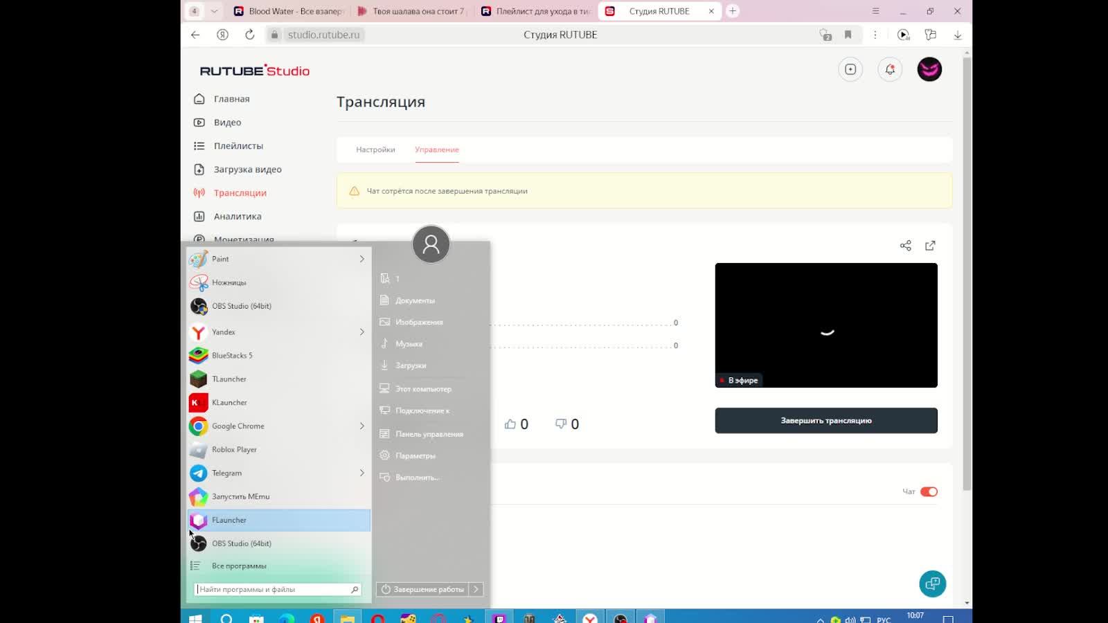Open Roblox Player
This screenshot has width=1108, height=623.
pos(278,450)
